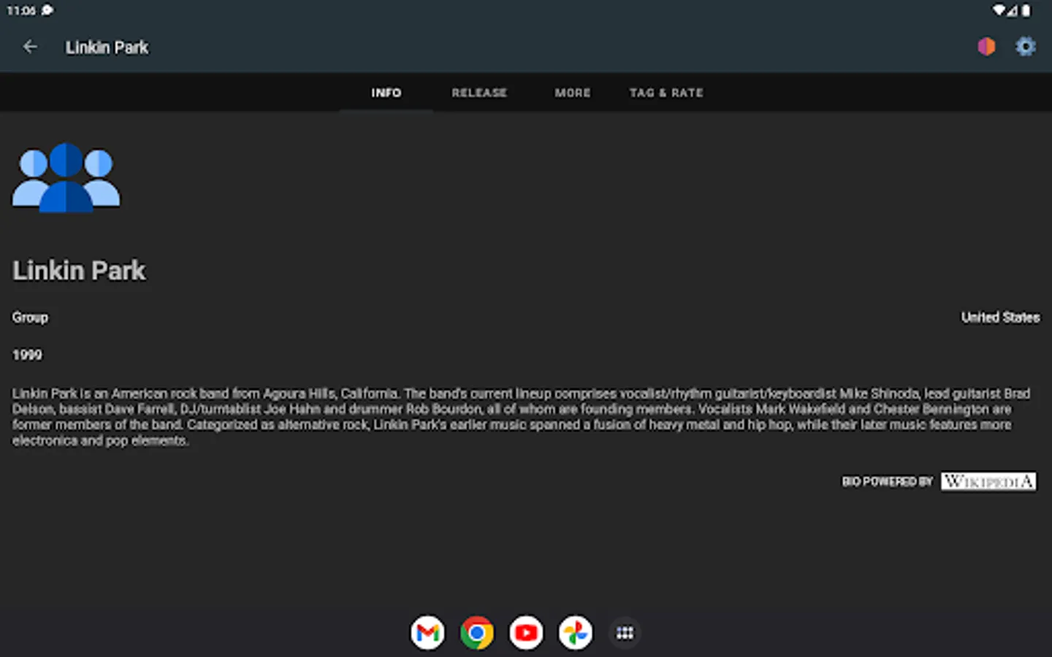This screenshot has width=1052, height=657.
Task: Launch Google Photos from the dock
Action: point(576,633)
